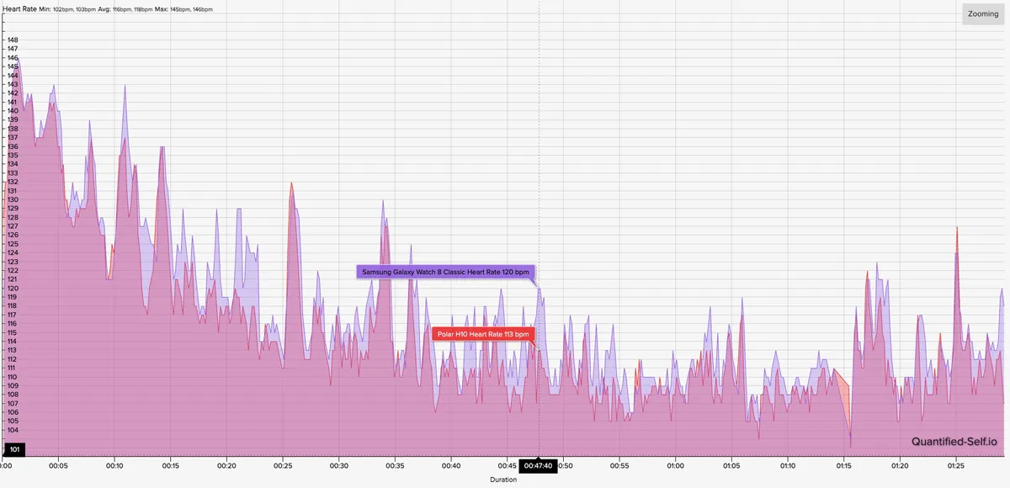Click the 00:47:40 cursor time label
This screenshot has height=488, width=1010.
[x=538, y=465]
